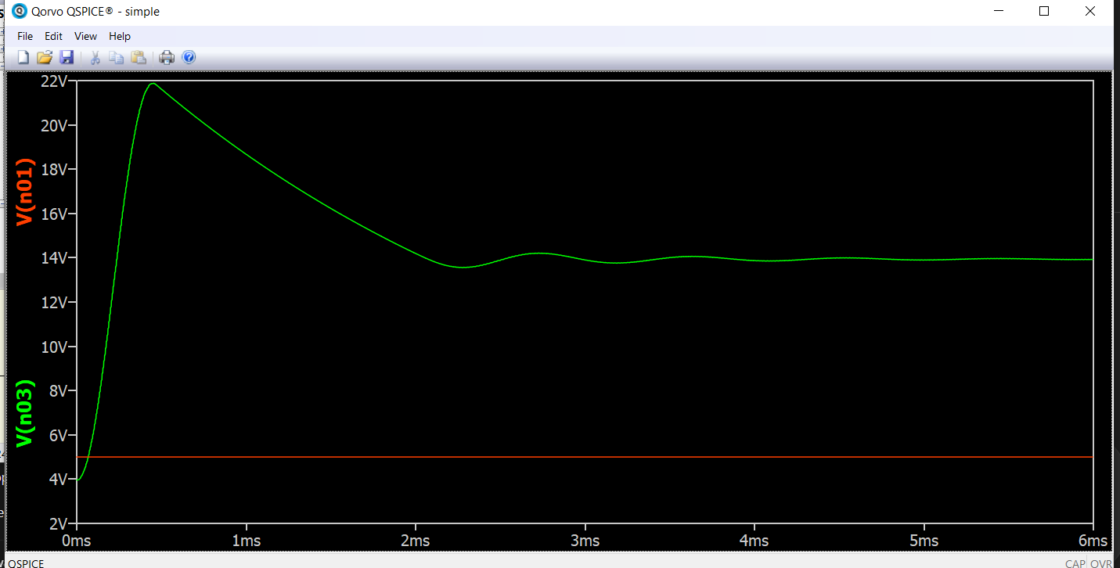Maximize the QSPICE window

coord(1044,12)
